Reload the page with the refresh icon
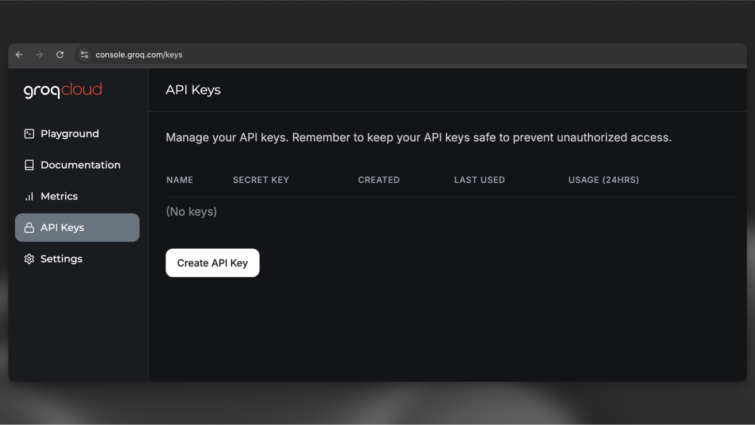This screenshot has width=755, height=425. tap(60, 54)
